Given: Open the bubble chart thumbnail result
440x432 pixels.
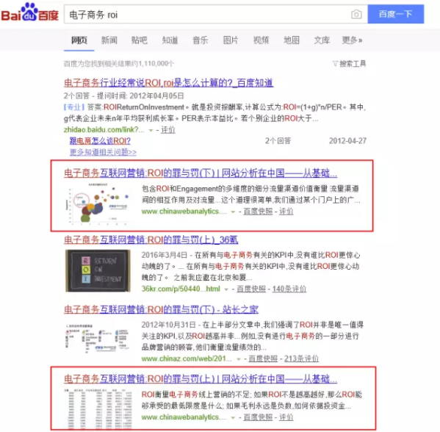Looking at the screenshot, I should click(x=98, y=204).
